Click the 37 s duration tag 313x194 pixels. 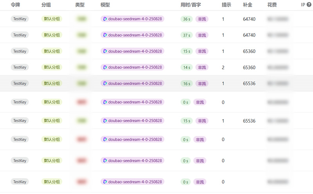[187, 35]
